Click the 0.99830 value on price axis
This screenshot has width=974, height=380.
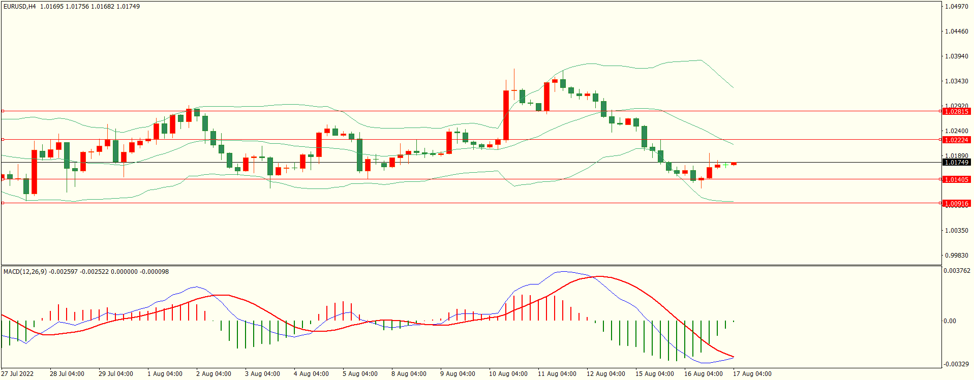956,256
